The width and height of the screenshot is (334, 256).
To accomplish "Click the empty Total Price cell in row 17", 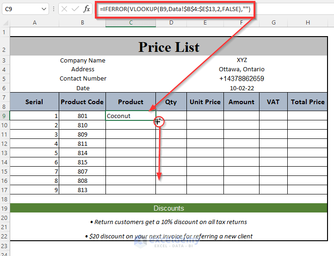I will 308,190.
